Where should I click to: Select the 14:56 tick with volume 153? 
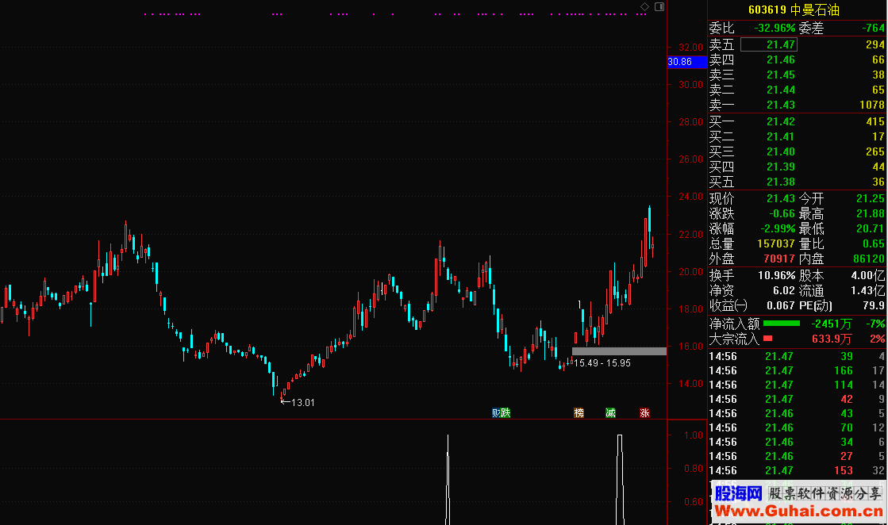point(797,471)
